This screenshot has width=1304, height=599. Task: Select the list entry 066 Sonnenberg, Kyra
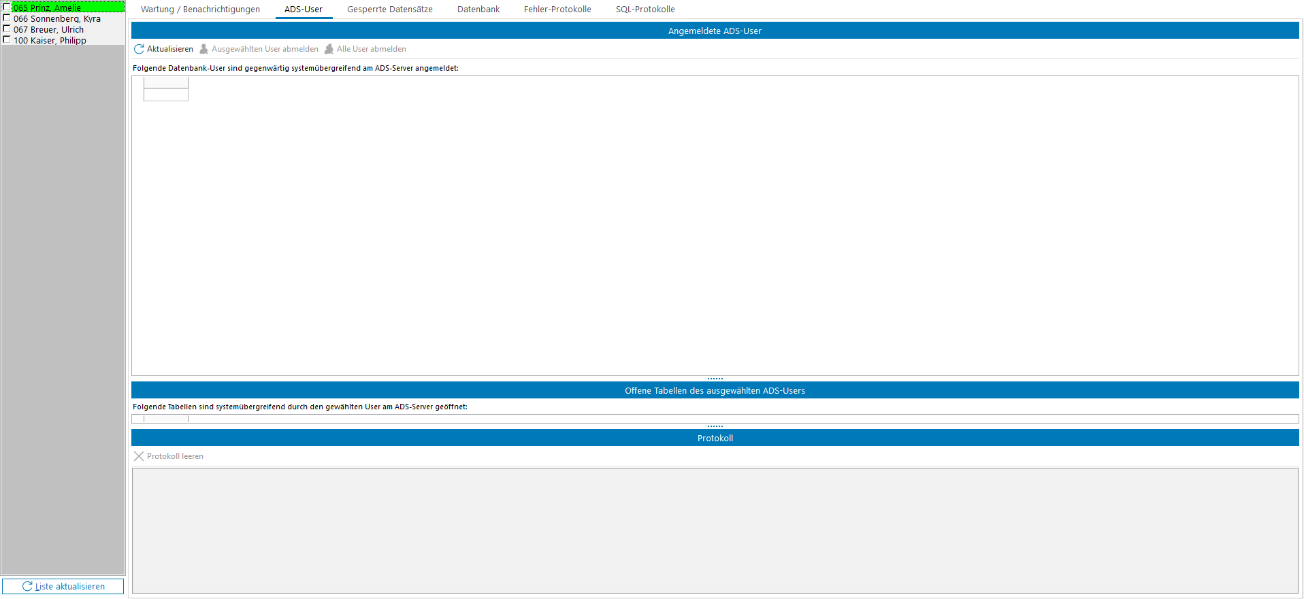tap(57, 19)
